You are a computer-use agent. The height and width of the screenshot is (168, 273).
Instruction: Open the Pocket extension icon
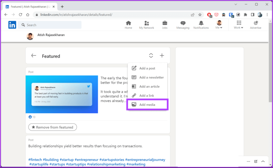216,15
